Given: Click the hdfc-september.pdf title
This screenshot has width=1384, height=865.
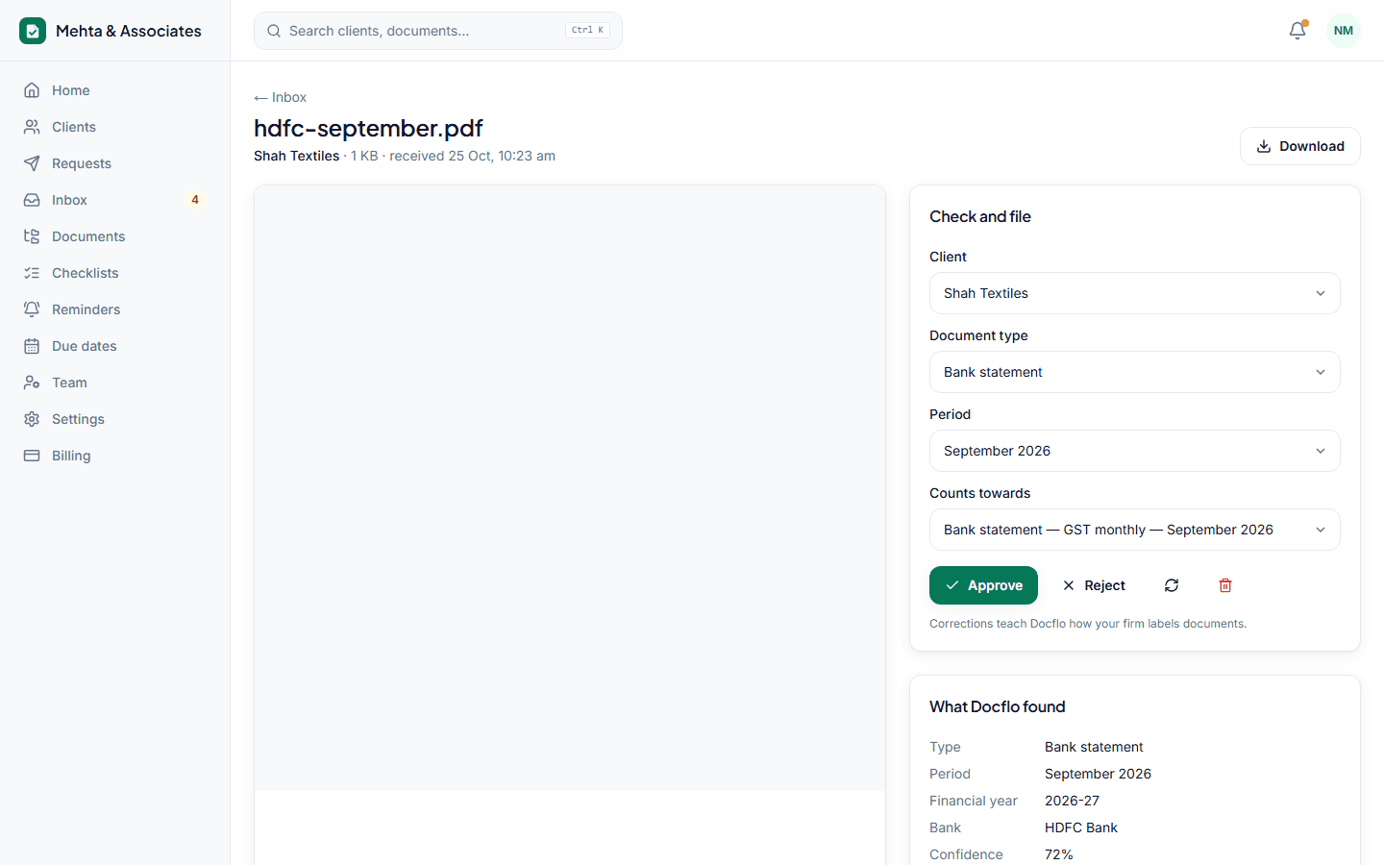Looking at the screenshot, I should tap(368, 128).
